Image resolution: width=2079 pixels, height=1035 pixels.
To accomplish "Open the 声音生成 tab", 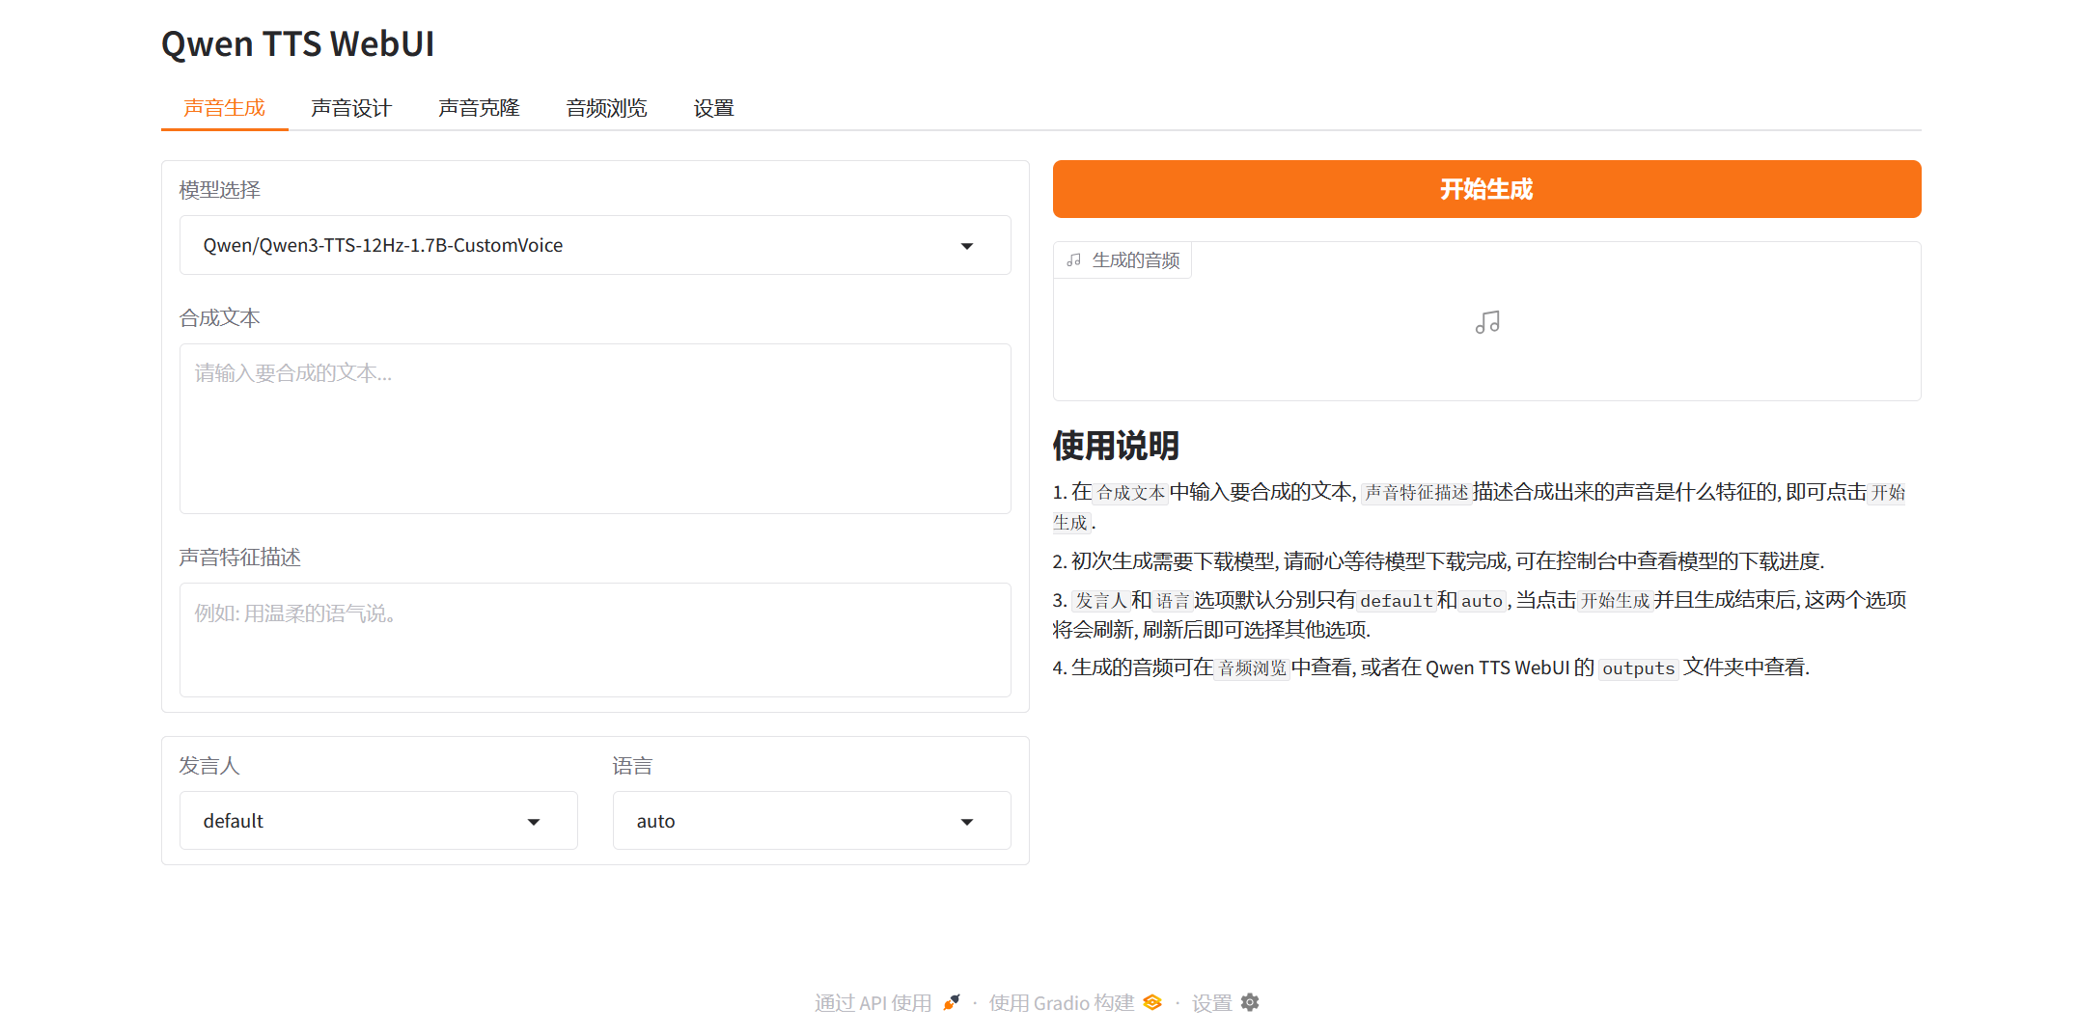I will pyautogui.click(x=224, y=108).
